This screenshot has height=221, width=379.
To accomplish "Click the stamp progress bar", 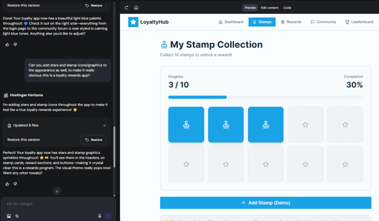I will [265, 97].
